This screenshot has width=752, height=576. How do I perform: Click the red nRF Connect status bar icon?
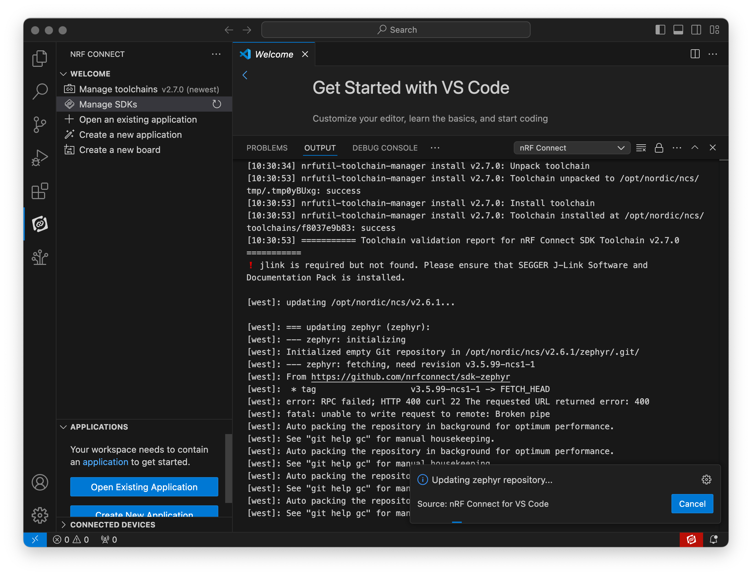[x=691, y=539]
